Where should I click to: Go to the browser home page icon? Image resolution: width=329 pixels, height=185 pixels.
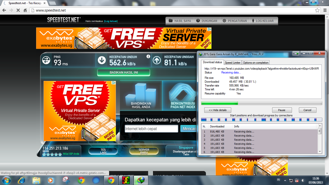[x=25, y=10]
